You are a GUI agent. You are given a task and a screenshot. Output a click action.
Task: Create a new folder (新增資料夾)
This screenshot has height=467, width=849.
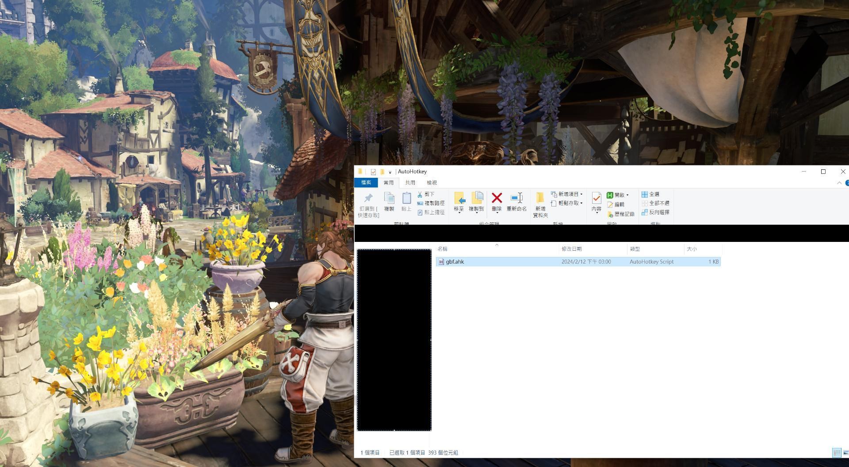point(540,205)
